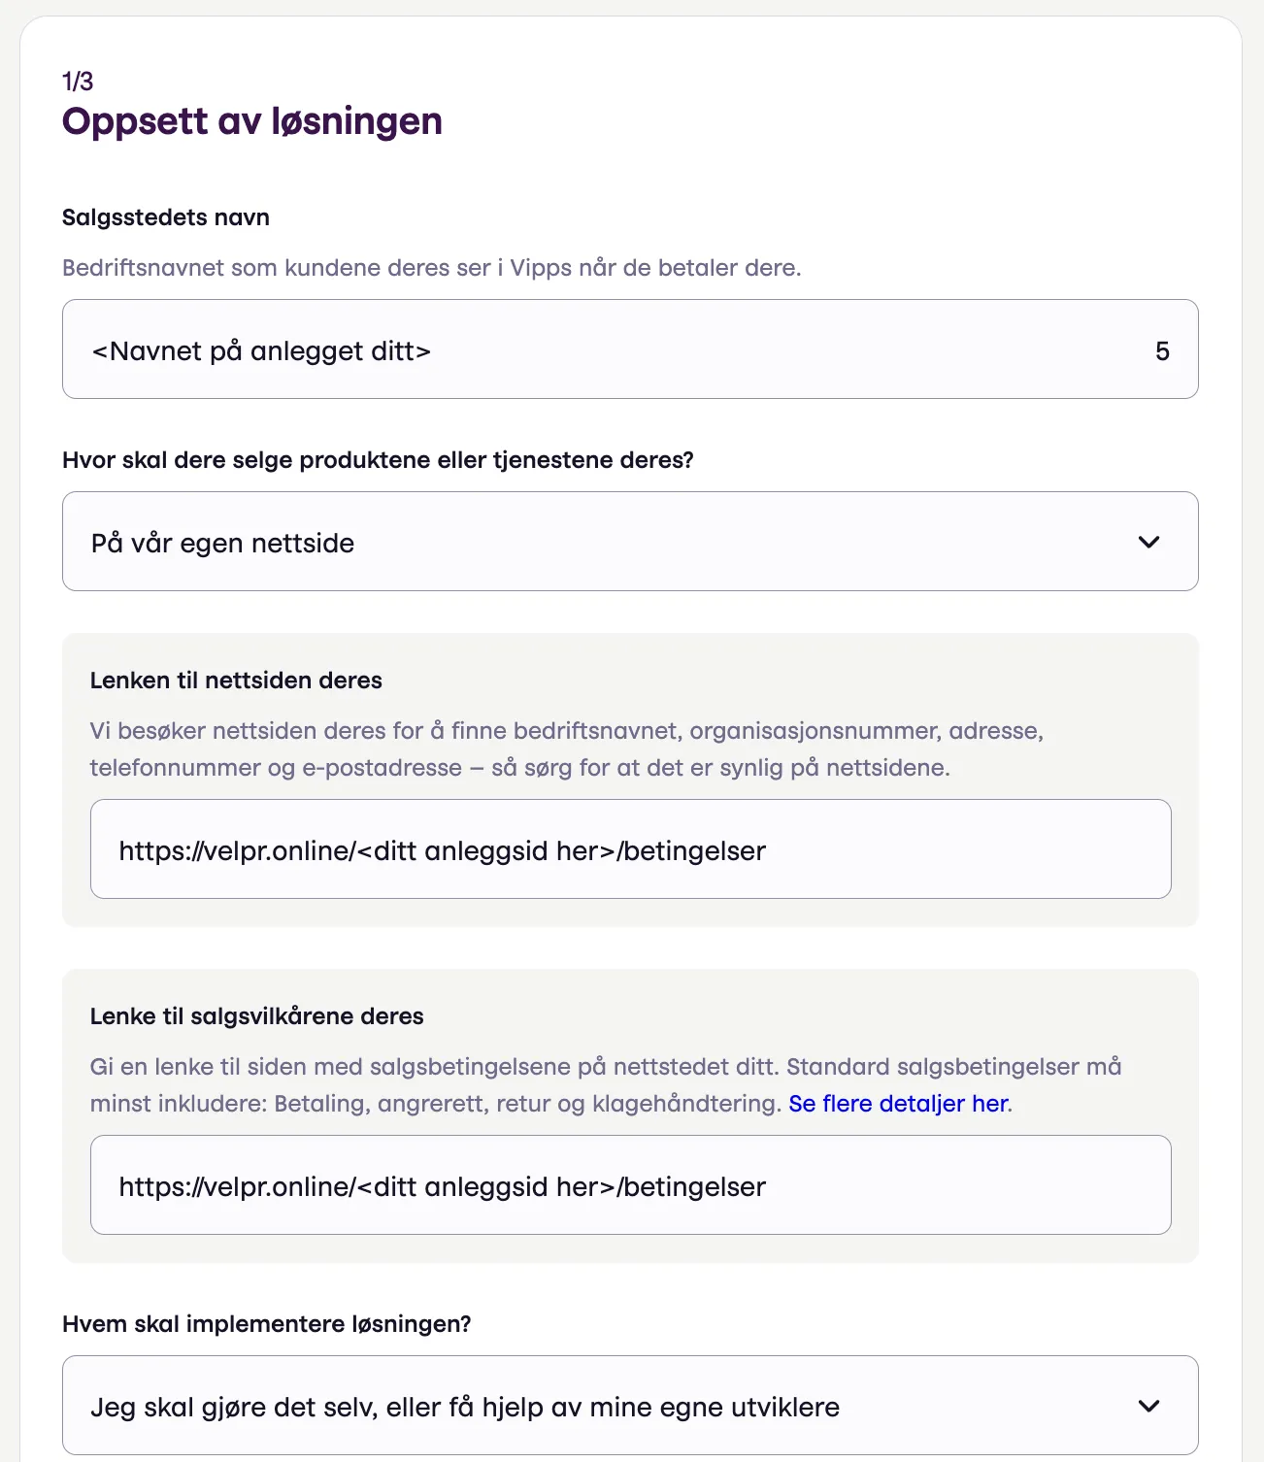The height and width of the screenshot is (1462, 1264).
Task: Click the chevron icon on the implementer dropdown
Action: pos(1151,1406)
